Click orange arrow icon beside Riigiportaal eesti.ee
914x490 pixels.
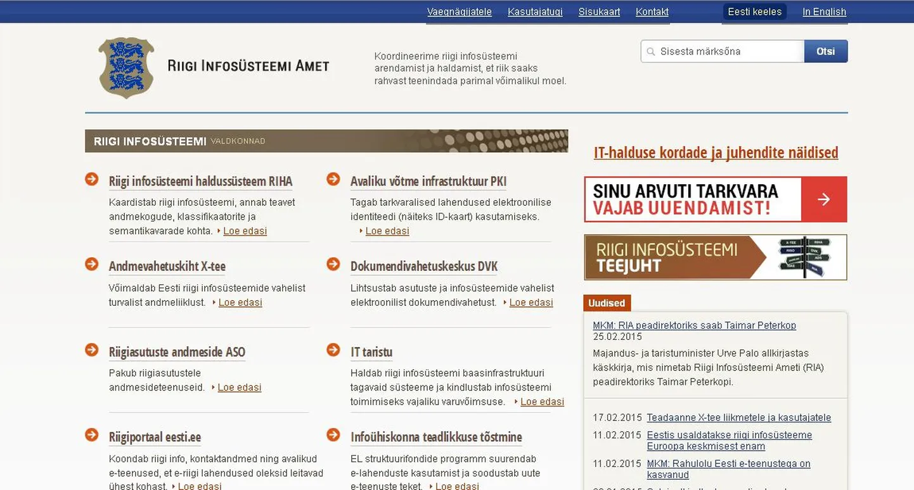(x=92, y=435)
